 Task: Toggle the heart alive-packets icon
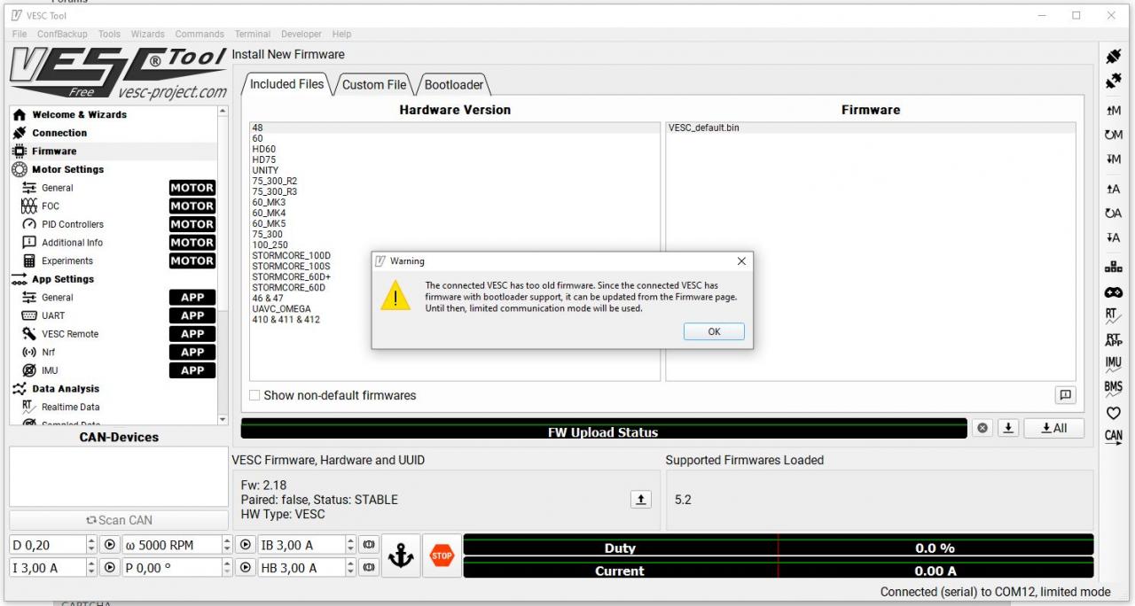(1114, 413)
